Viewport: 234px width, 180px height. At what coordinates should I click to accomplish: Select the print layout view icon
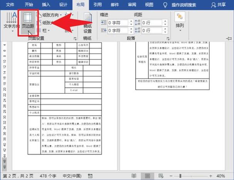tap(147, 176)
